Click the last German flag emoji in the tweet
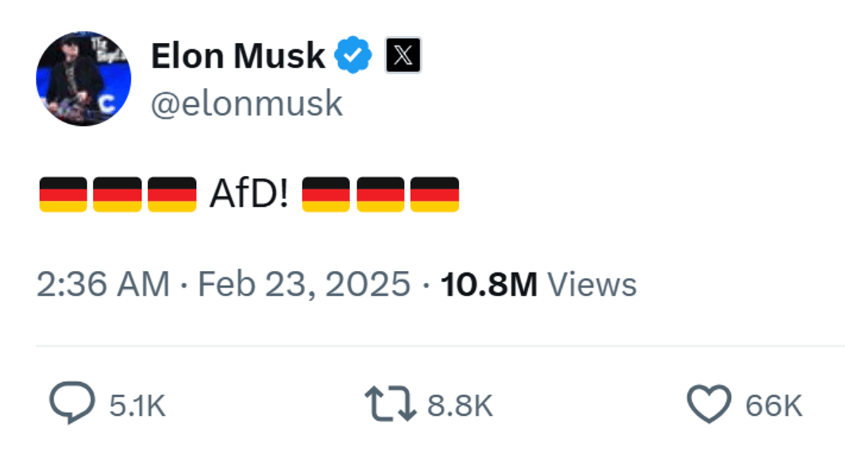Image resolution: width=845 pixels, height=475 pixels. [434, 194]
